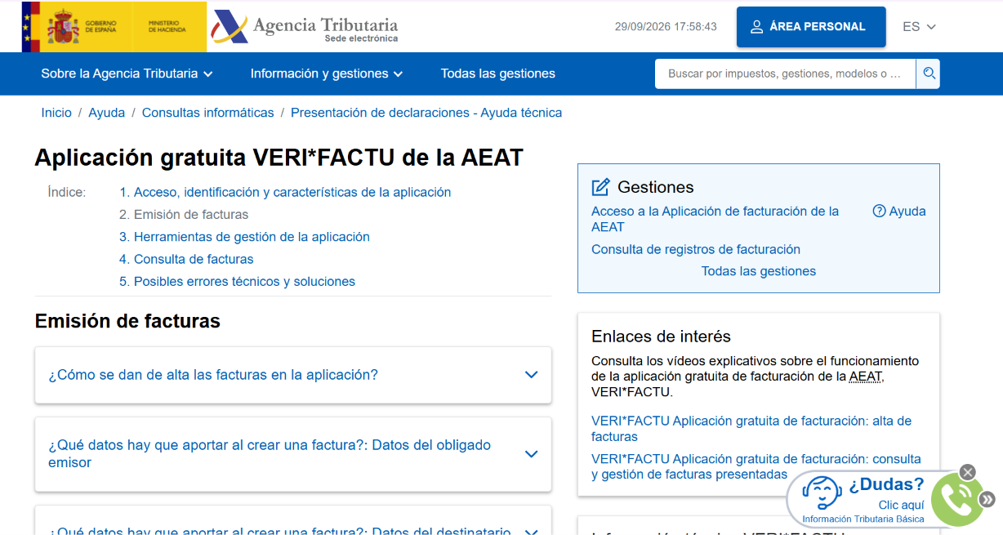Image resolution: width=1003 pixels, height=535 pixels.
Task: Open Todas las gestiones in navigation bar
Action: (498, 74)
